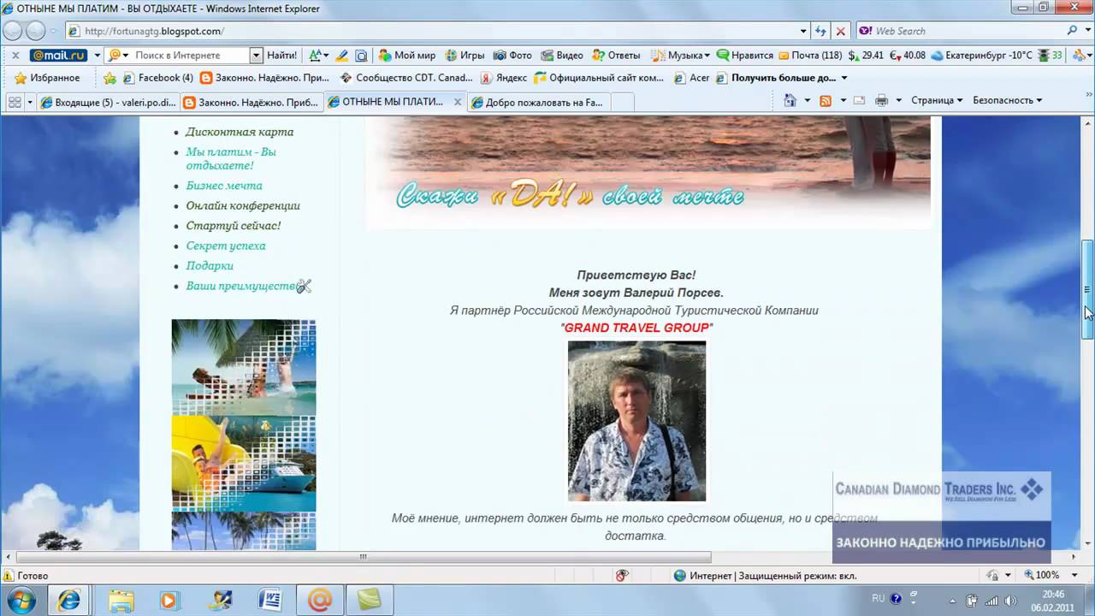The image size is (1095, 616).
Task: Open the Безопасность dropdown menu
Action: pyautogui.click(x=1007, y=100)
